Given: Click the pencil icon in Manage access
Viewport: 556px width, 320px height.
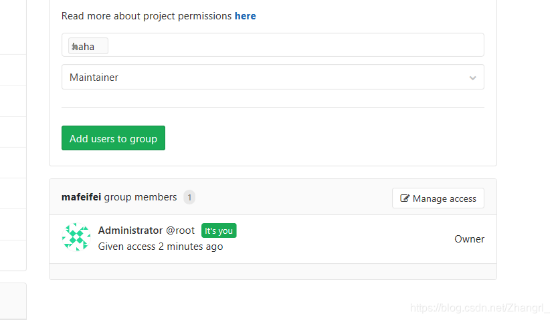Looking at the screenshot, I should 404,198.
